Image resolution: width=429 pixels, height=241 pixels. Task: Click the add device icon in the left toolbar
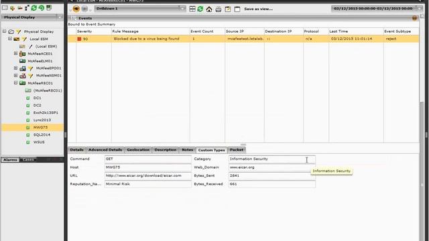coord(12,8)
